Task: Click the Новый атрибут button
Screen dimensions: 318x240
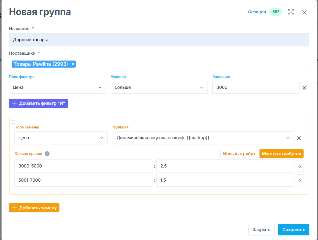Action: 239,154
